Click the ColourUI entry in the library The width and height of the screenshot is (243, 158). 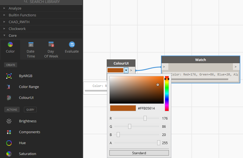click(9, 98)
